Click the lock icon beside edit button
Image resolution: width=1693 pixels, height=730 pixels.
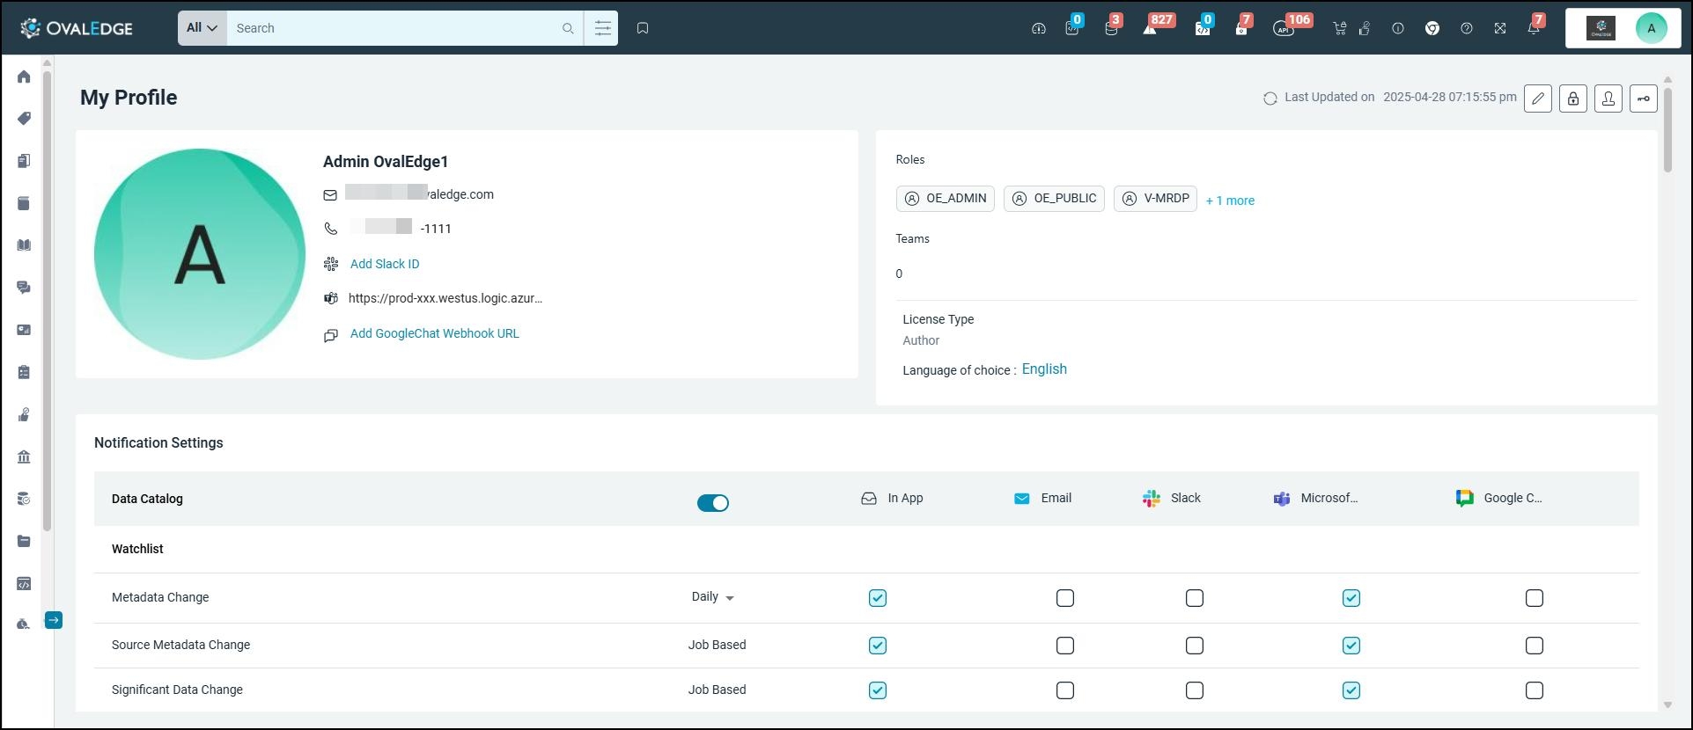(1573, 99)
